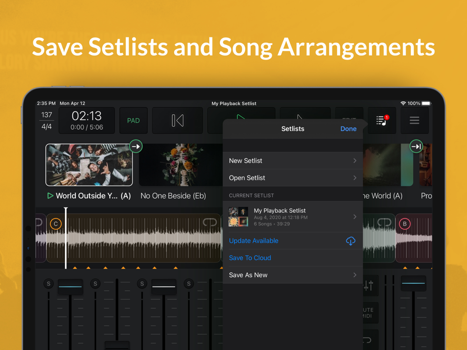
Task: Solo the third mixer channel
Action: tap(142, 284)
